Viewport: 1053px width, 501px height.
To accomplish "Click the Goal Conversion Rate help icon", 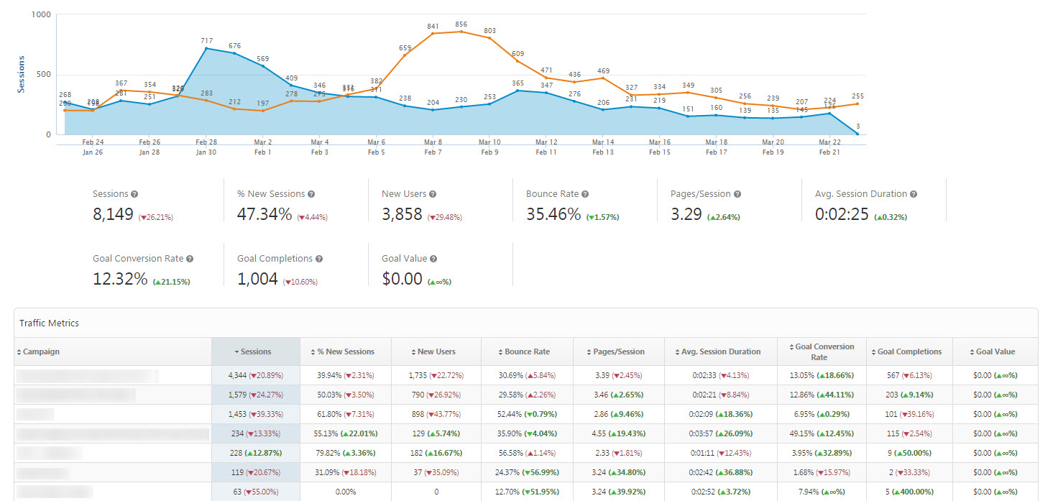I will pyautogui.click(x=190, y=259).
